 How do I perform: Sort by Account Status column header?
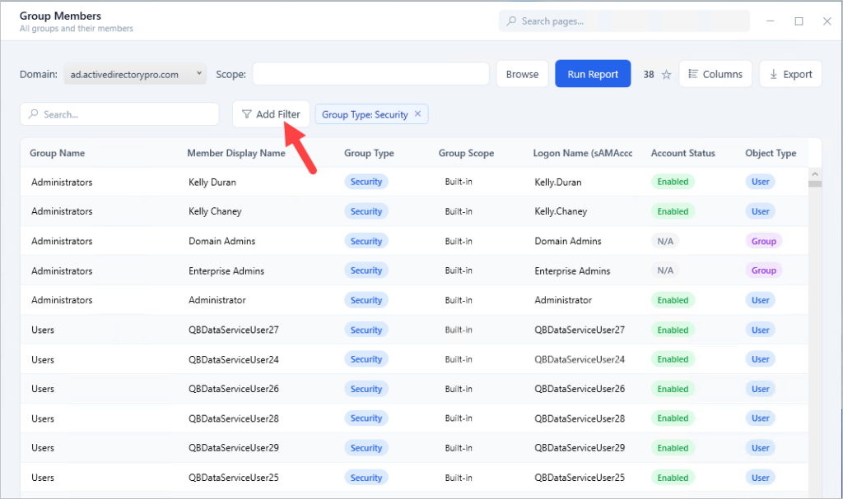point(682,153)
